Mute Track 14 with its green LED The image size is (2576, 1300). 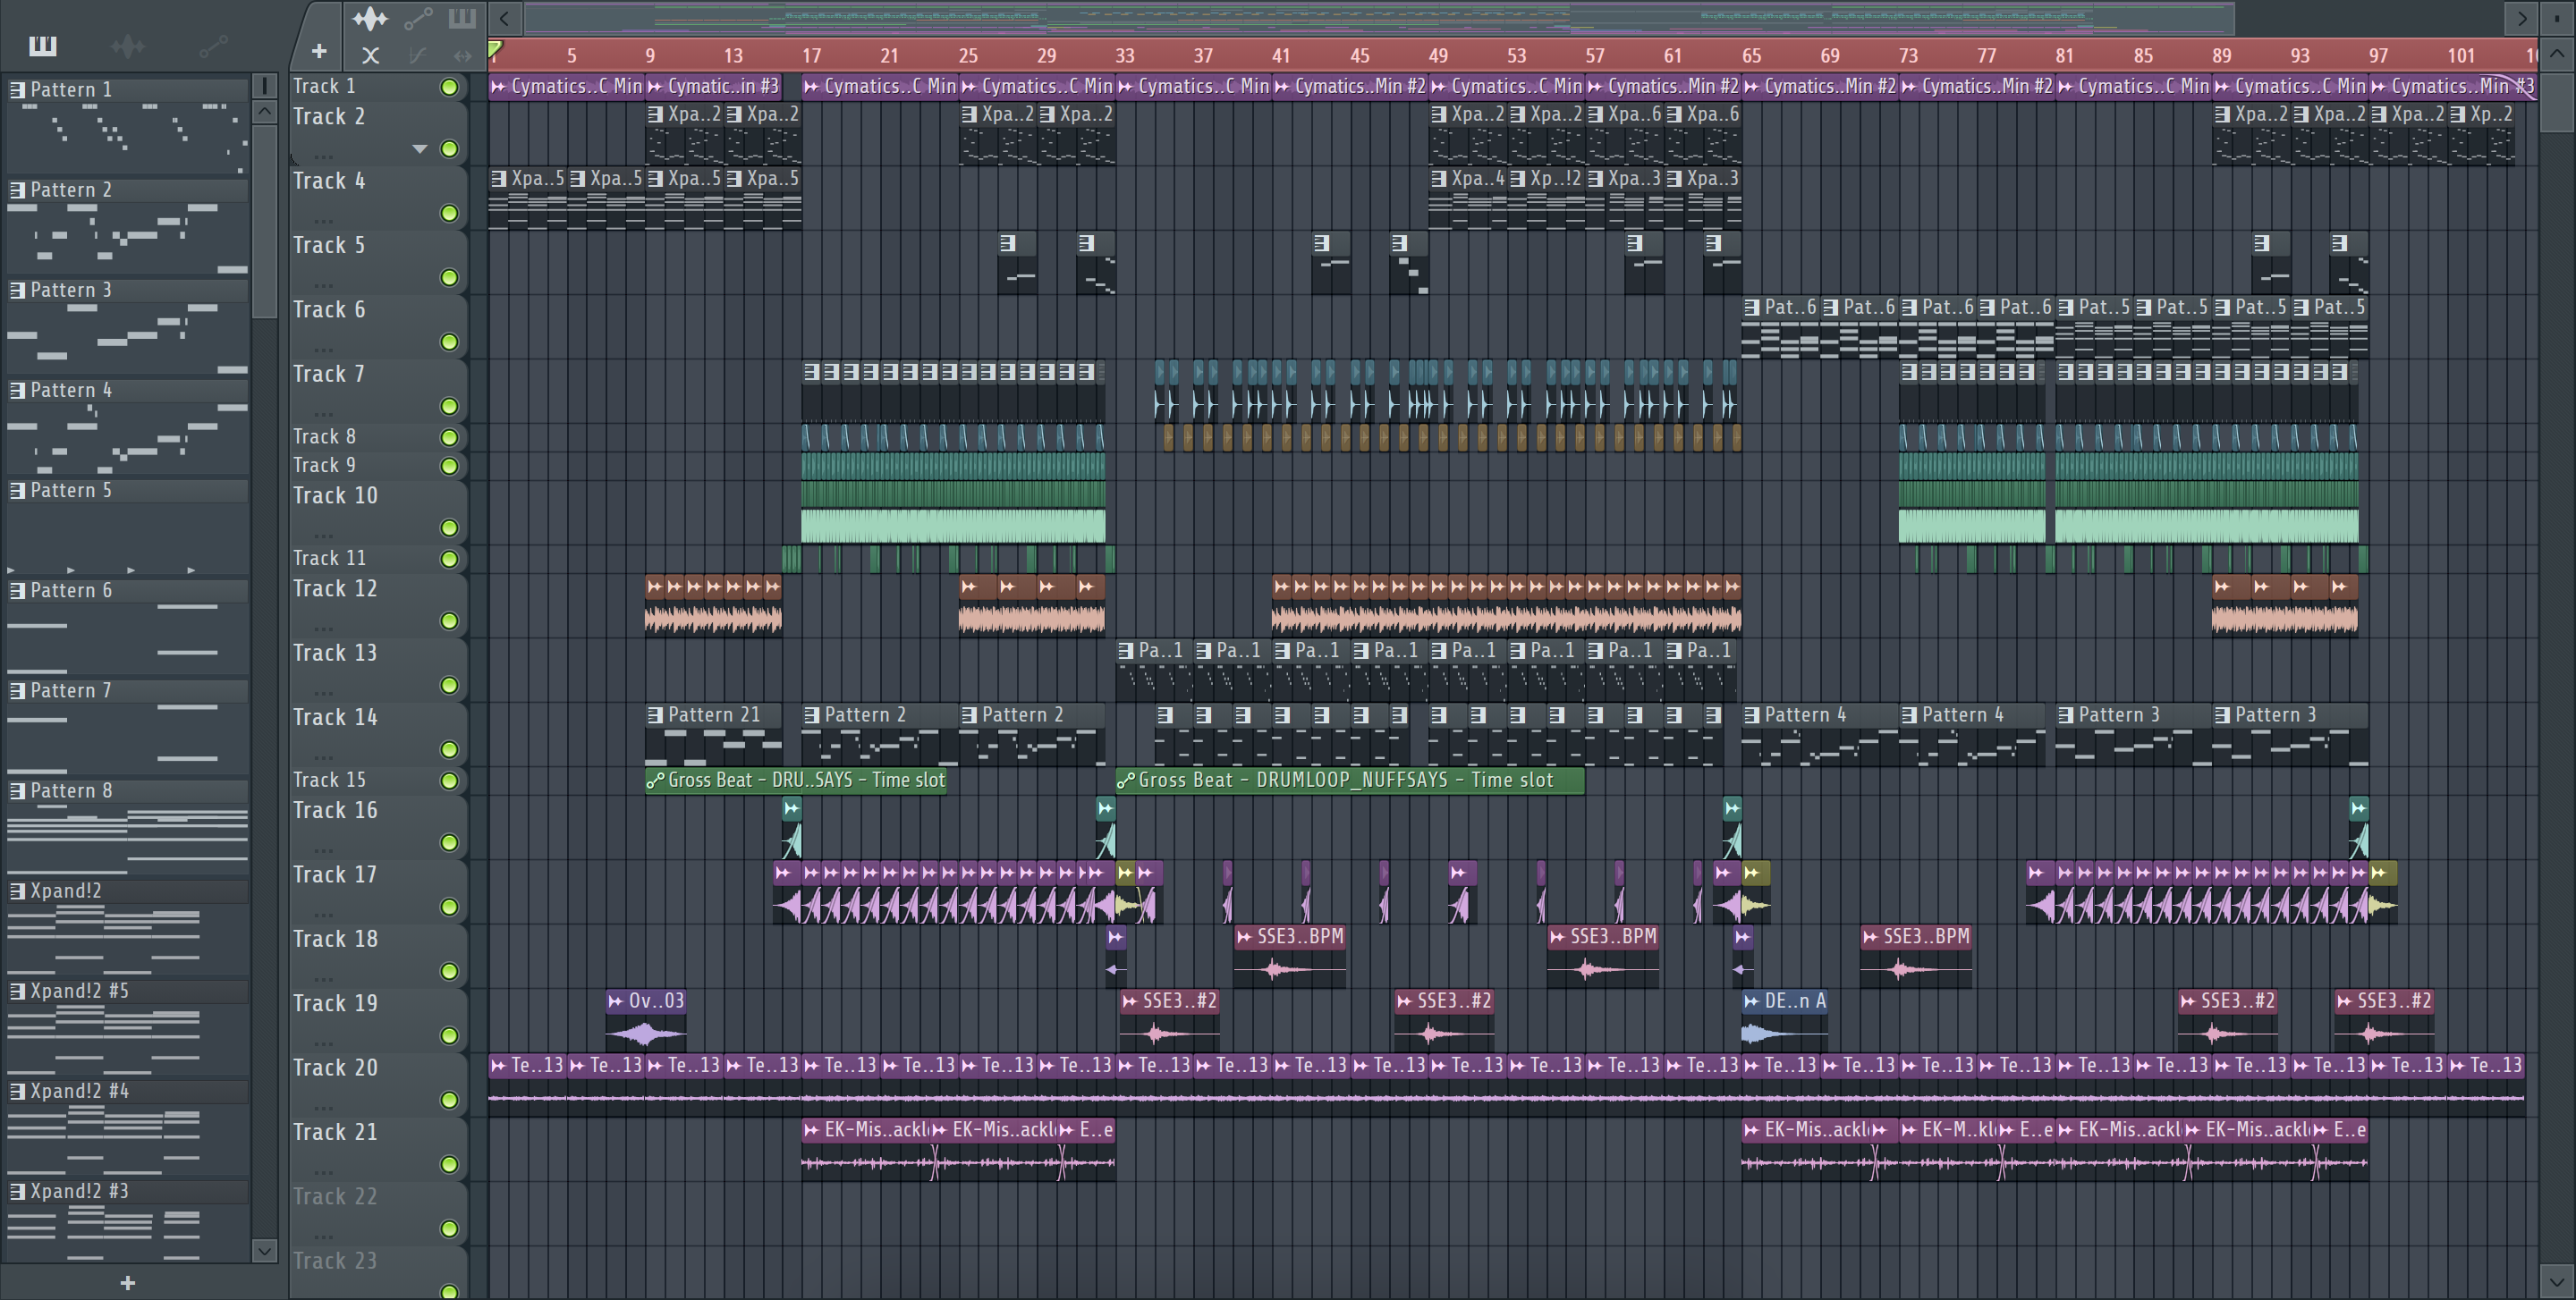click(x=450, y=749)
